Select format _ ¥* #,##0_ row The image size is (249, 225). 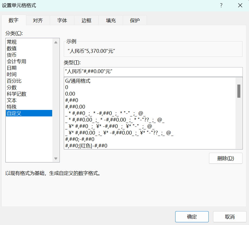pyautogui.click(x=150, y=126)
